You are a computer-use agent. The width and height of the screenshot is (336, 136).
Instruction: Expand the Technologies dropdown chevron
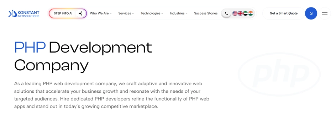click(x=162, y=13)
